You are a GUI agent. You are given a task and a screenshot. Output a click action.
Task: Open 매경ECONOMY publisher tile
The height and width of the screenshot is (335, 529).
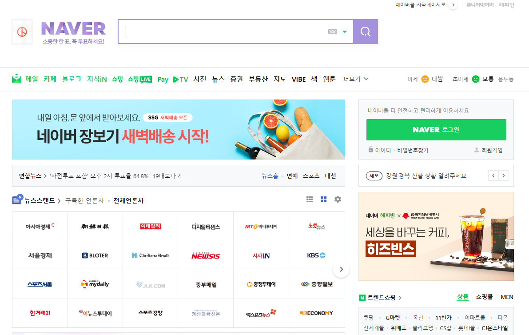[316, 313]
